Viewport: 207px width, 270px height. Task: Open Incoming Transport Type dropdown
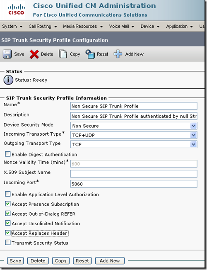click(134, 135)
